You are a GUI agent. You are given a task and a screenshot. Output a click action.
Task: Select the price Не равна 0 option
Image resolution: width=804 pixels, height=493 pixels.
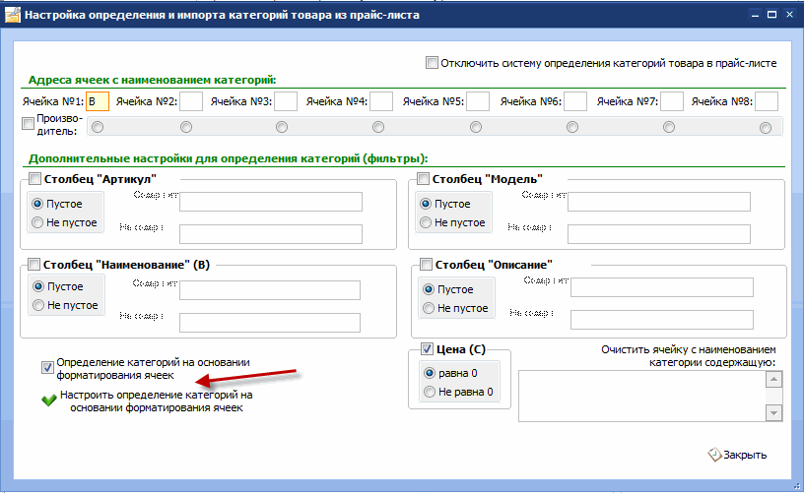pyautogui.click(x=430, y=393)
